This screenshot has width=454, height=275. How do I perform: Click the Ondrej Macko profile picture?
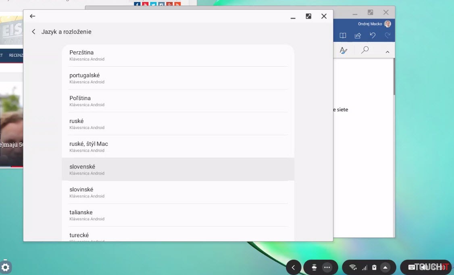pyautogui.click(x=387, y=24)
